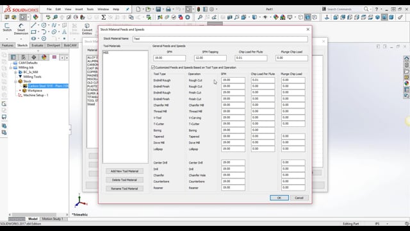Click the Rename Tool Material button

pos(124,189)
